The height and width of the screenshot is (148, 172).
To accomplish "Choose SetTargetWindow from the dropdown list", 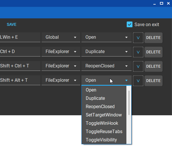I will pos(104,115).
